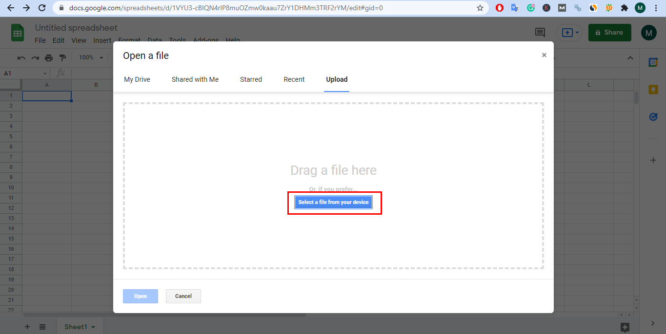Click the AdBlock extension icon
The height and width of the screenshot is (334, 666).
pos(499,8)
